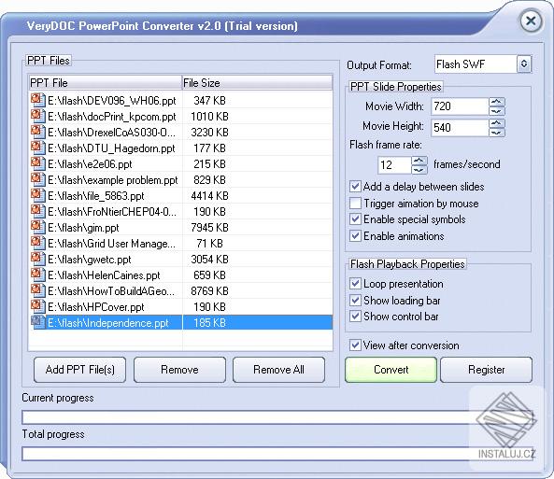The width and height of the screenshot is (554, 479).
Task: Click the Remove All button
Action: 278,370
